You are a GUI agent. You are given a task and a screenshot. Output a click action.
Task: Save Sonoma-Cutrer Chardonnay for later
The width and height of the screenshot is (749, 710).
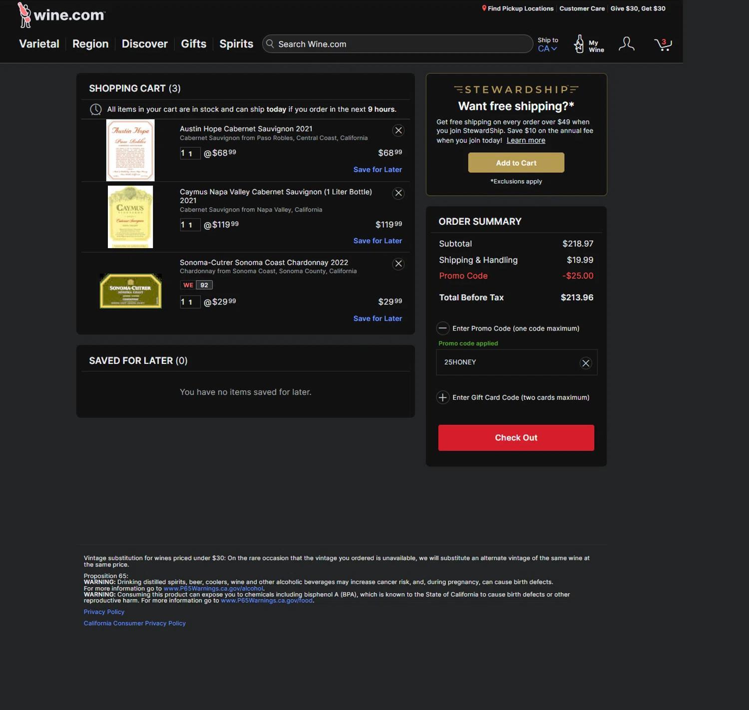coord(377,319)
